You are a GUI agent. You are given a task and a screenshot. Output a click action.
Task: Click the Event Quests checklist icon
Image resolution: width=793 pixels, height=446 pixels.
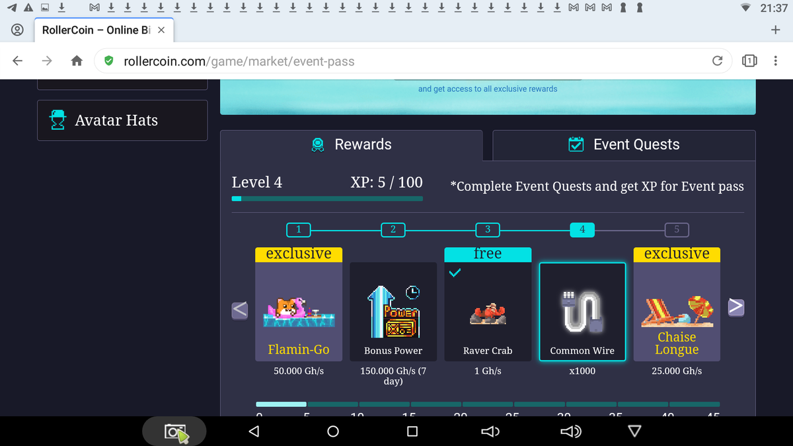[x=576, y=145]
